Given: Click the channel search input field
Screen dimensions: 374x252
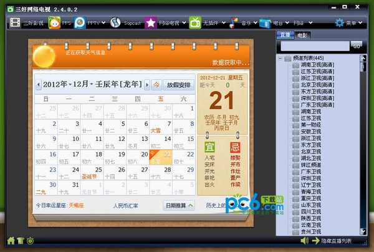Looking at the screenshot, I should (315, 46).
